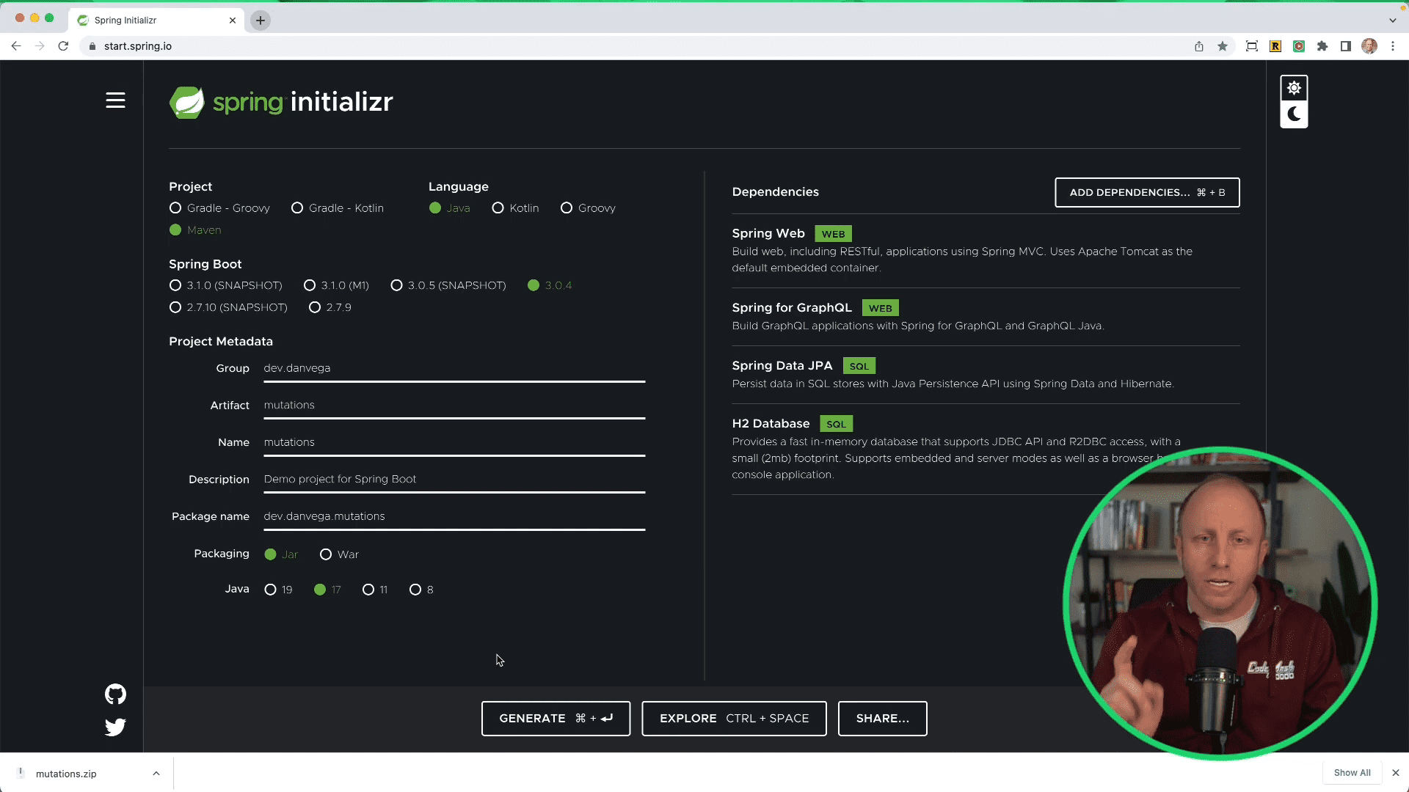Open the GitHub link icon
This screenshot has height=792, width=1409.
(115, 694)
